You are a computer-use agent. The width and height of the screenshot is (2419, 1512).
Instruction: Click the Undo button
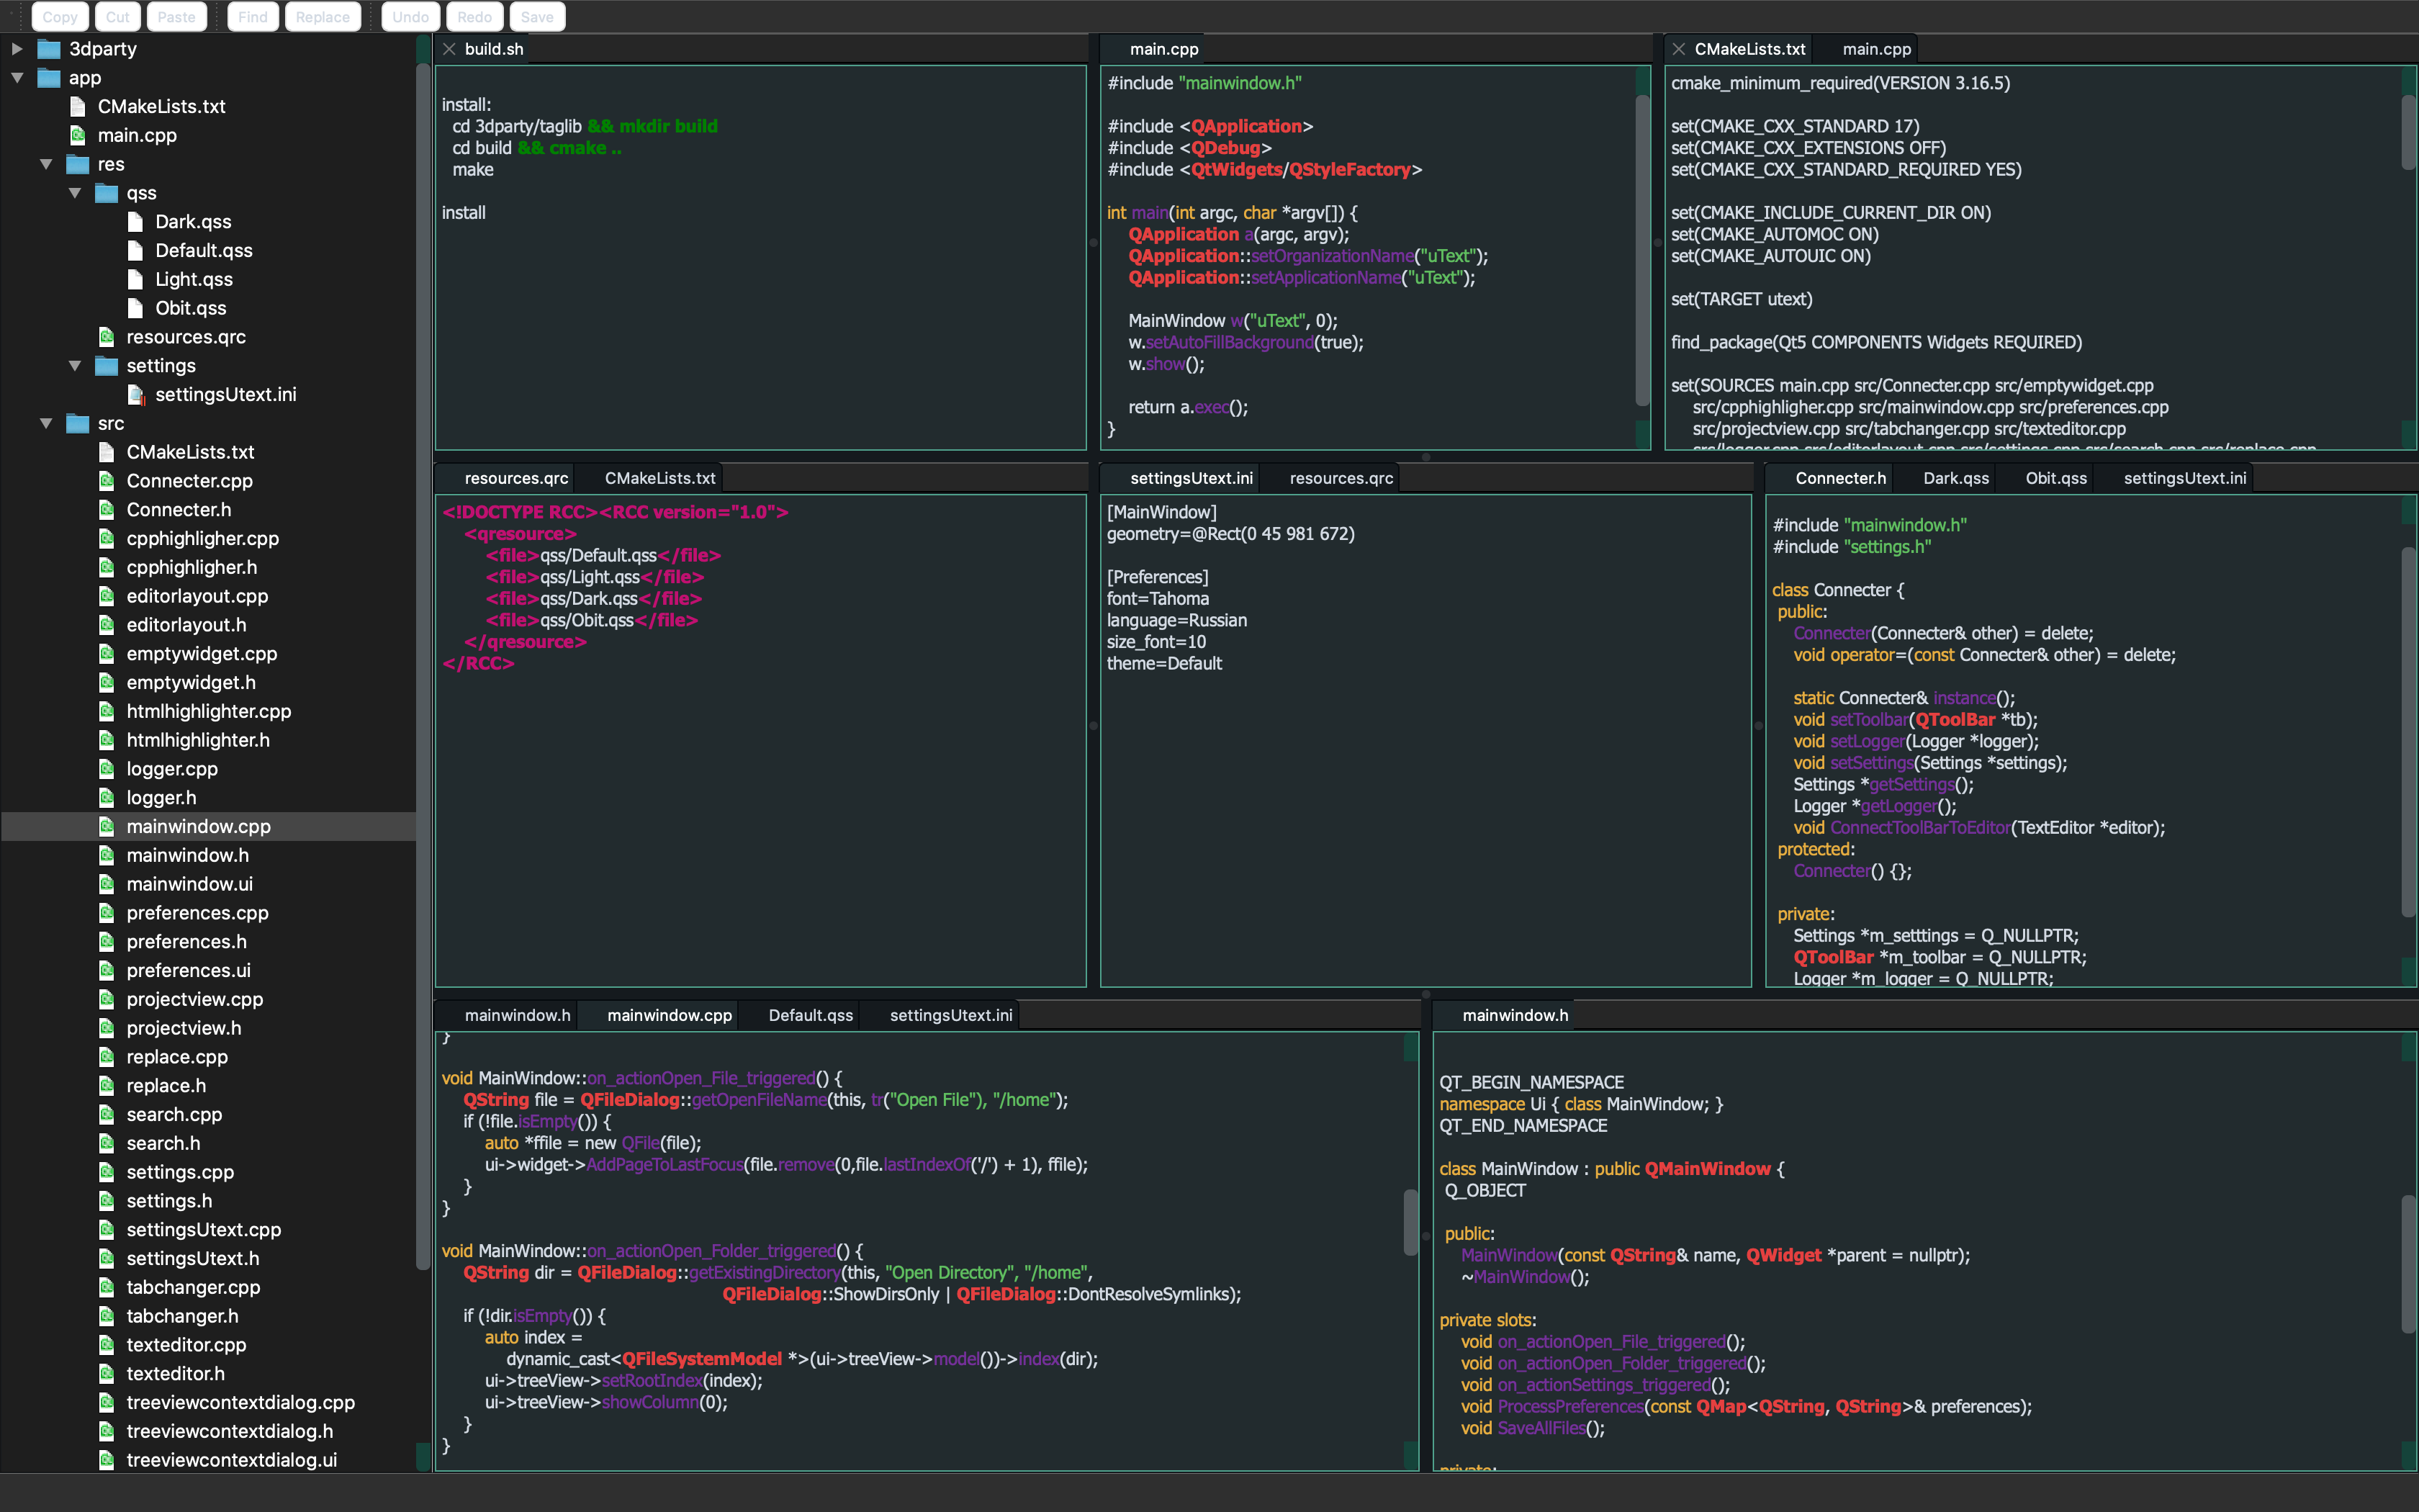[x=411, y=17]
